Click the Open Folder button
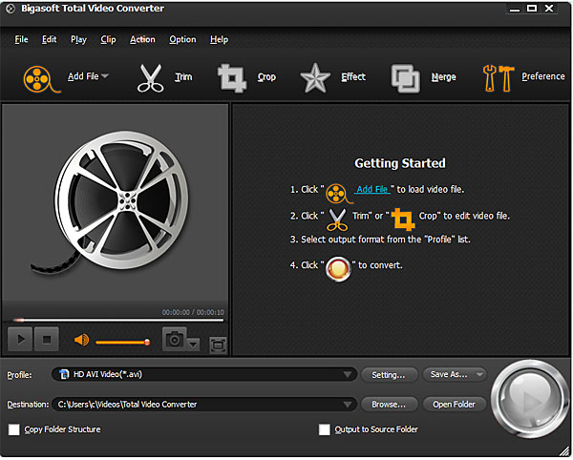The height and width of the screenshot is (460, 573). [455, 405]
